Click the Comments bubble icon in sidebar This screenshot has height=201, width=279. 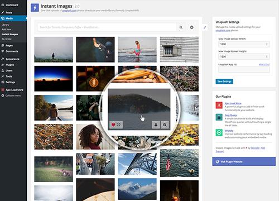point(3,51)
